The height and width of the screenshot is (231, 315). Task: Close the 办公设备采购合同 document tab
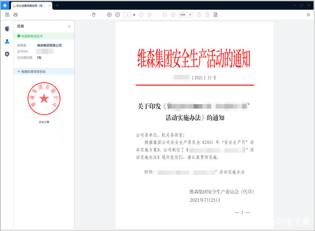tap(49, 6)
